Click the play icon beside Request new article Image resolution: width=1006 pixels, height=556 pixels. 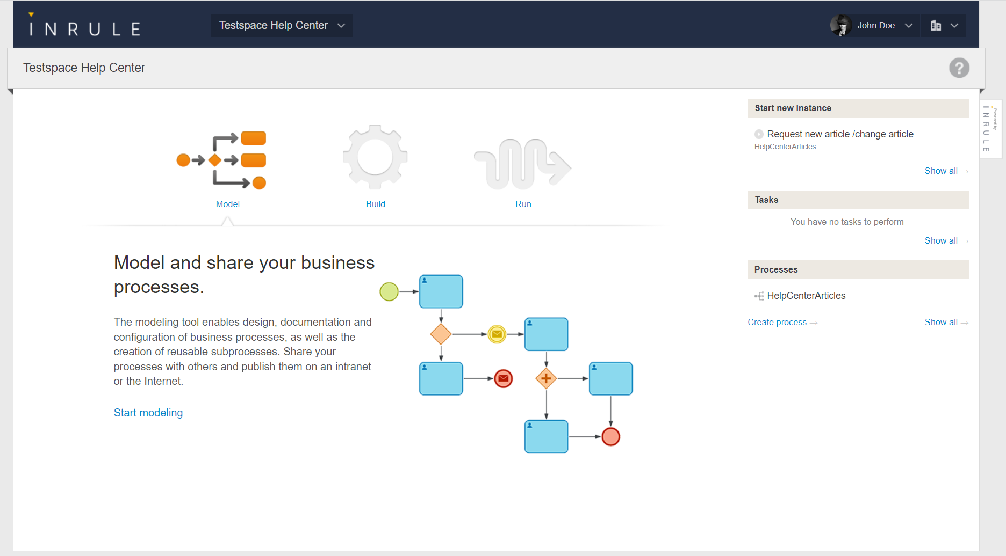point(759,134)
